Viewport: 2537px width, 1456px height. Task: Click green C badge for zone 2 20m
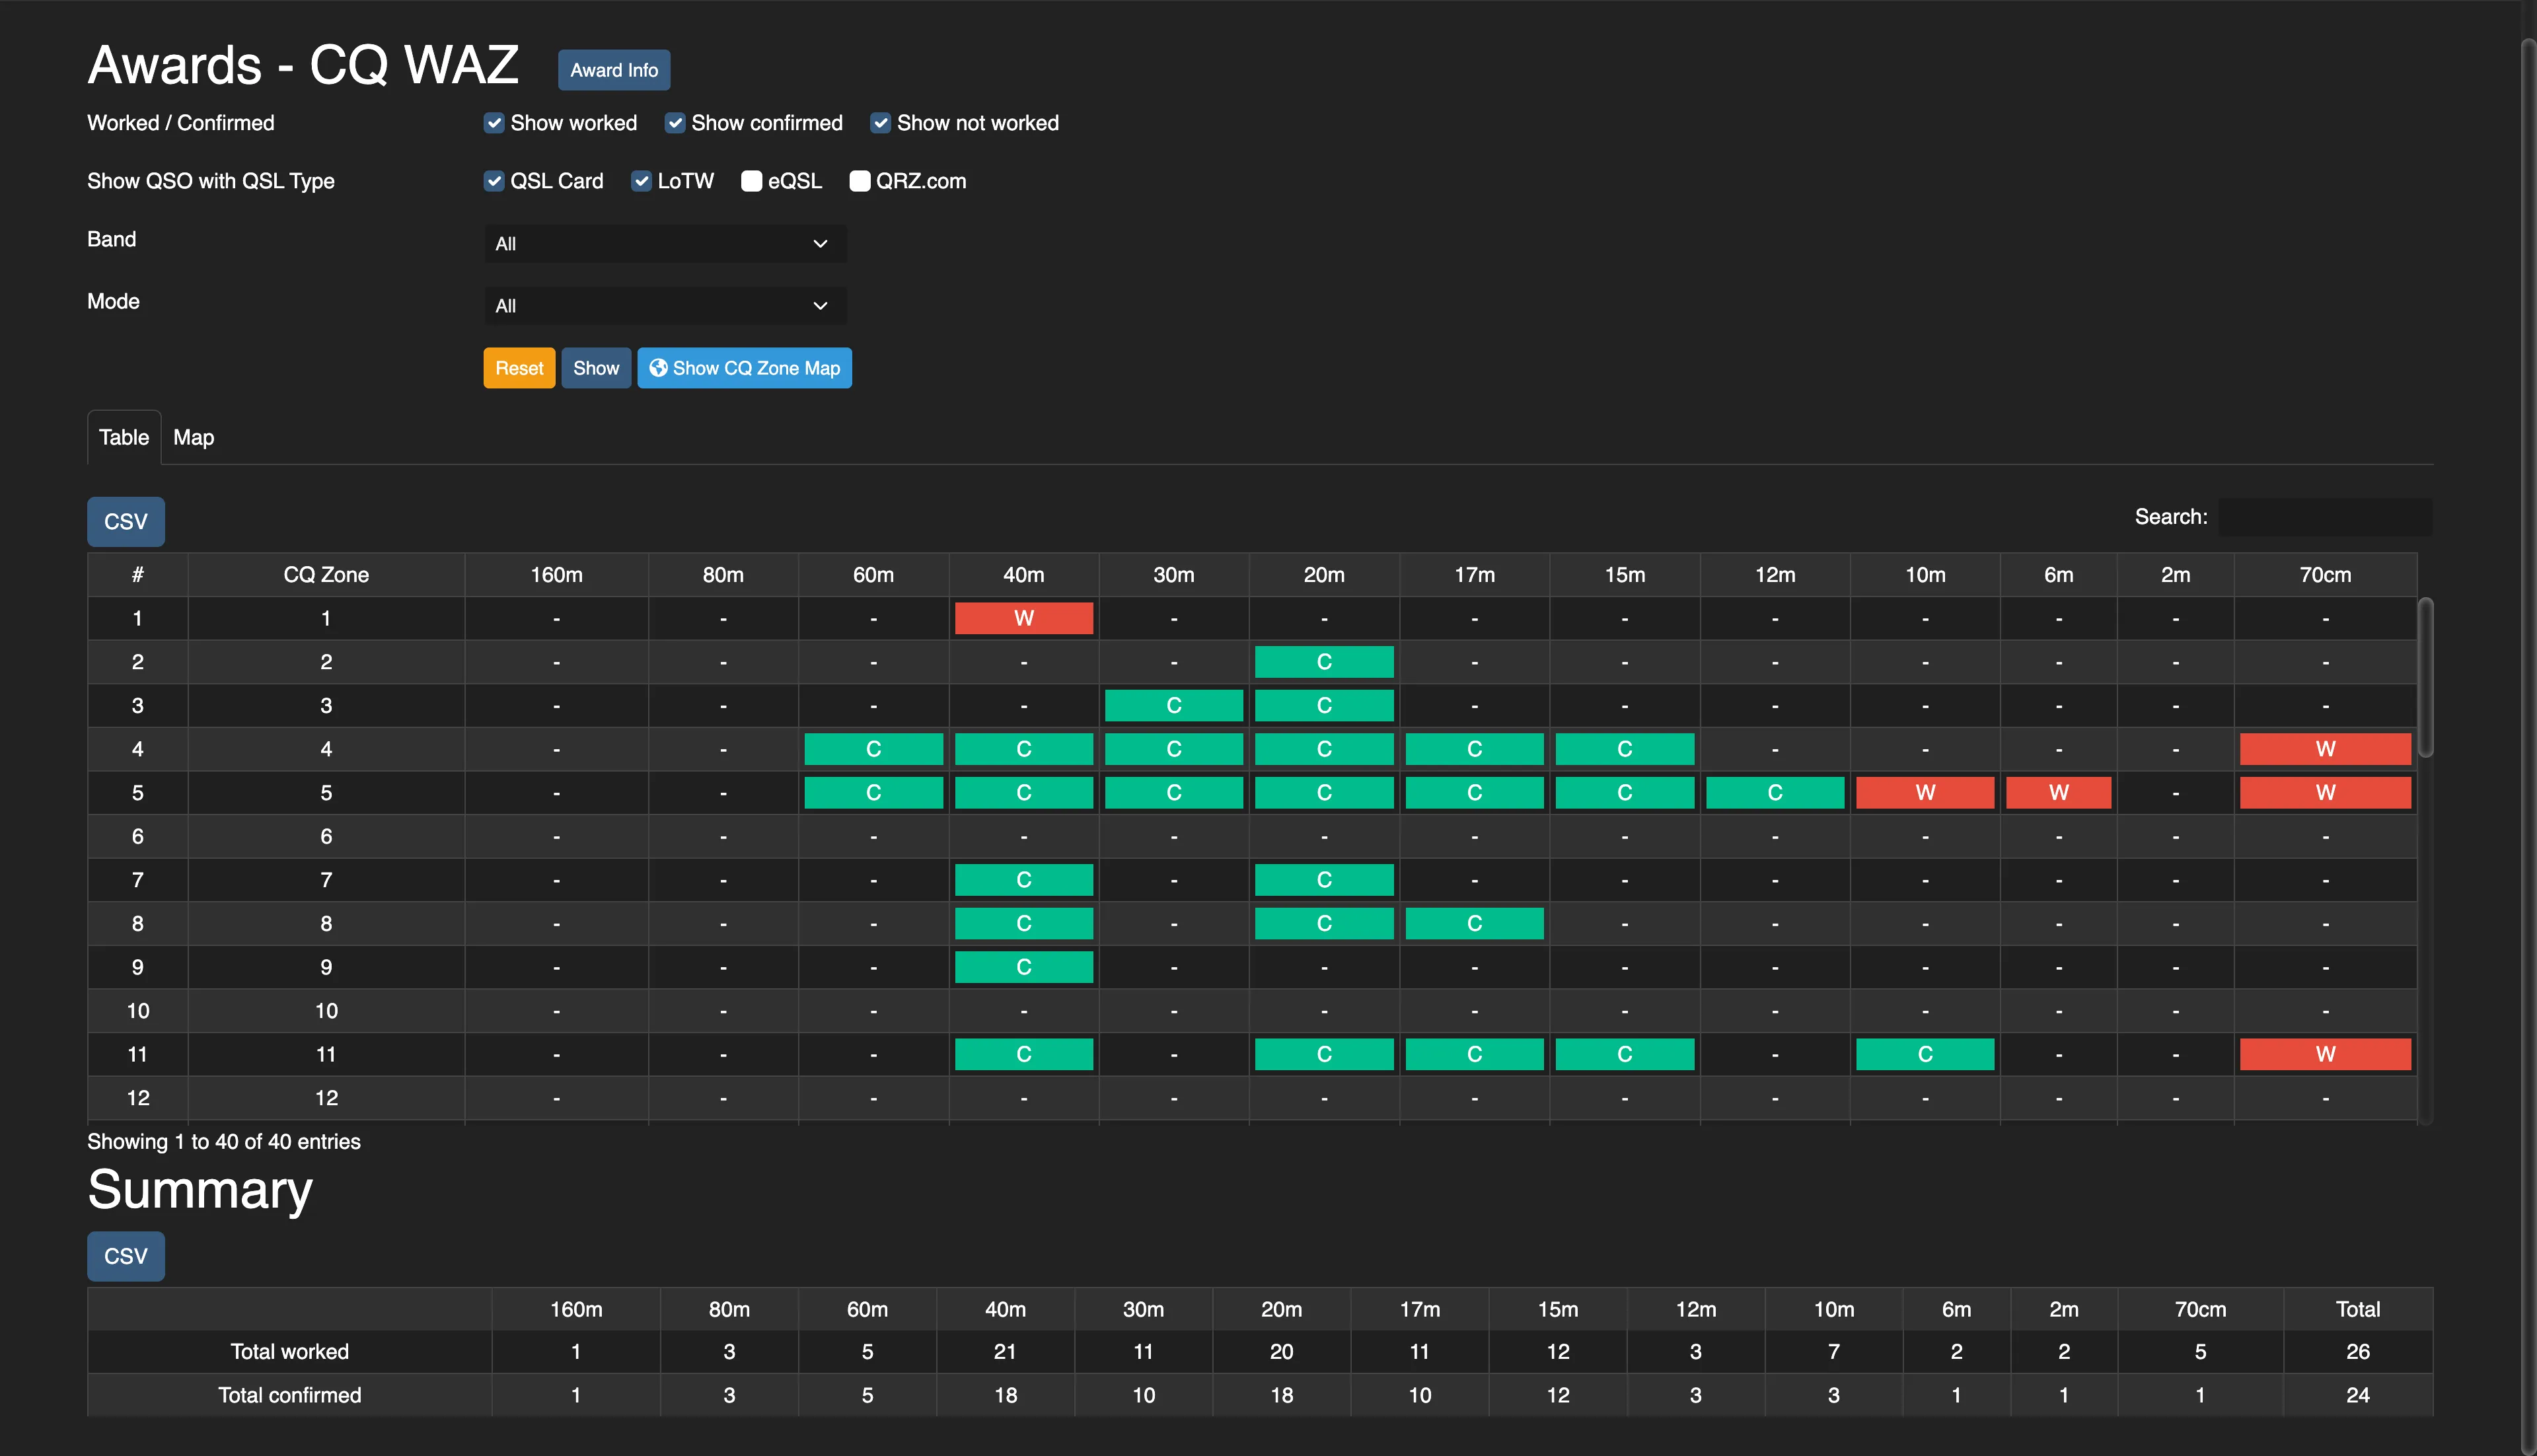[1323, 662]
